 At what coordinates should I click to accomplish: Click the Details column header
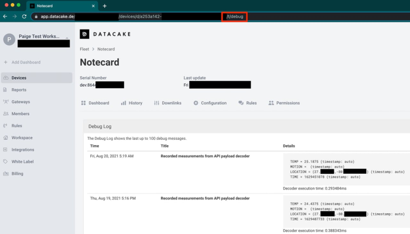tap(289, 146)
